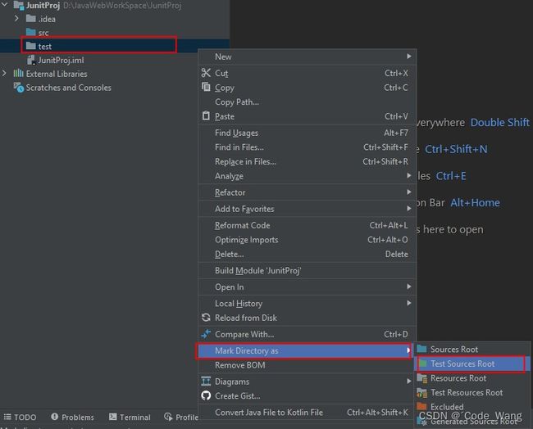Select the External Libraries label
533x429 pixels.
[x=57, y=74]
